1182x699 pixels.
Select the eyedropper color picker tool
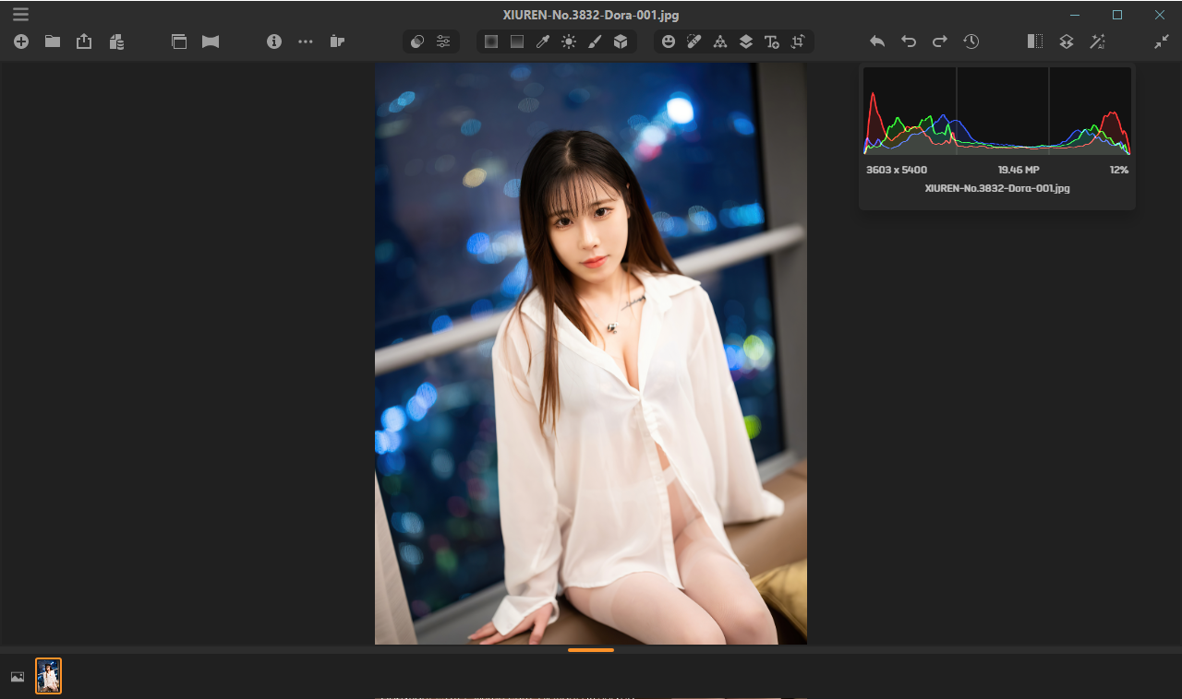pos(543,41)
